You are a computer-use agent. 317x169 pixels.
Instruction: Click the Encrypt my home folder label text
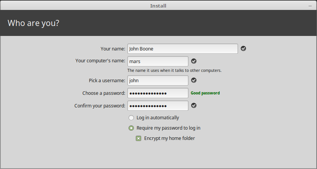(169, 138)
